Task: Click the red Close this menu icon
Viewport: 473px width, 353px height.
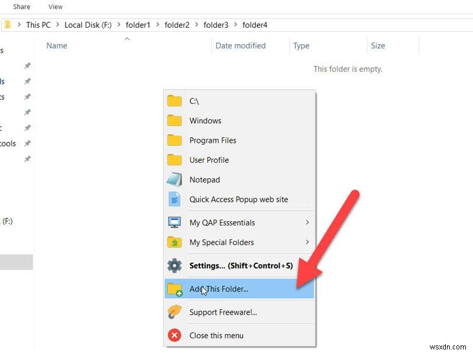Action: tap(174, 335)
